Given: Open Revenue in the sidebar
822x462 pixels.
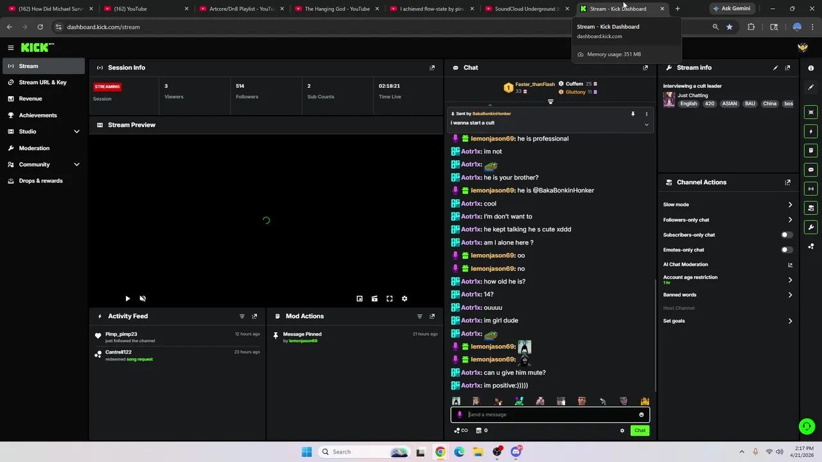Looking at the screenshot, I should (42, 99).
